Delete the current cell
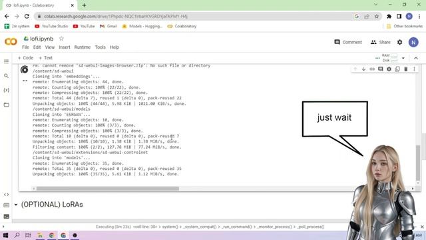The image size is (426, 240). pyautogui.click(x=405, y=69)
